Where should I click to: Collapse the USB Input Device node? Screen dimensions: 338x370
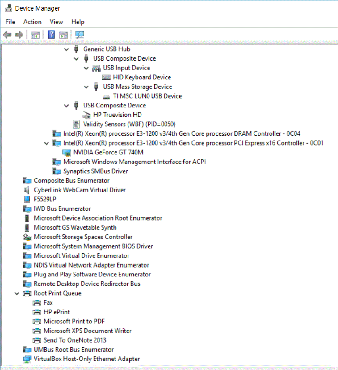pos(86,68)
